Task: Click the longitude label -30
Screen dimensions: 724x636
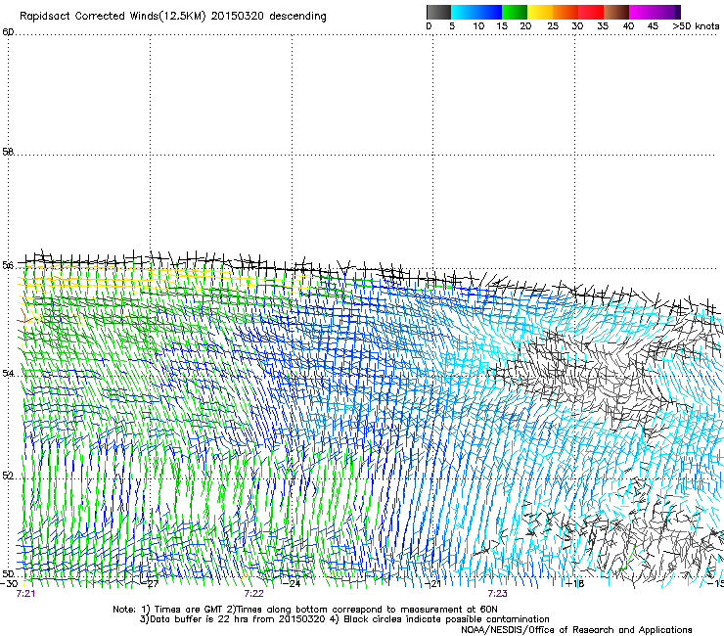Action: (x=9, y=583)
